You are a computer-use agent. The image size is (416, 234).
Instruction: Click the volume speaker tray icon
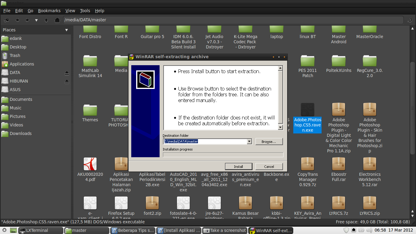click(x=369, y=230)
